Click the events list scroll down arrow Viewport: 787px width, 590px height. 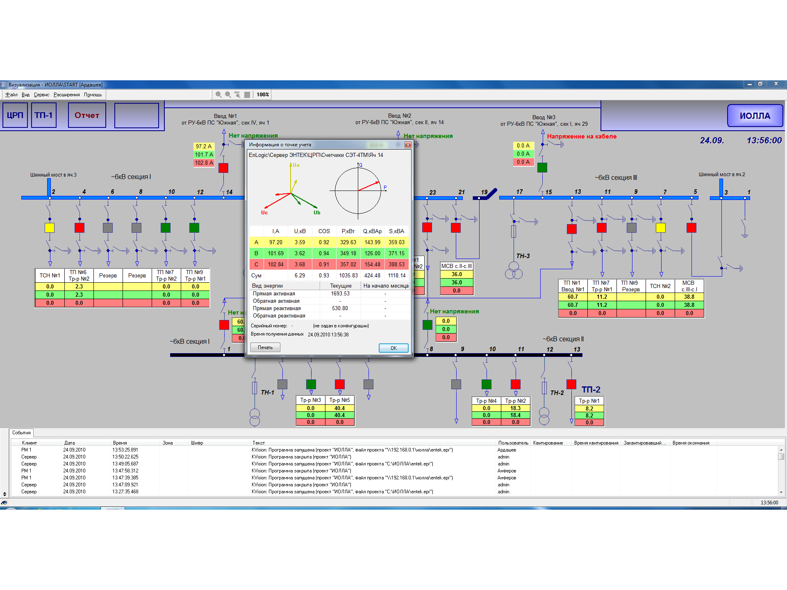click(781, 492)
